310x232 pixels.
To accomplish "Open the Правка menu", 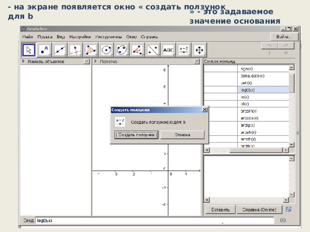I will click(45, 37).
